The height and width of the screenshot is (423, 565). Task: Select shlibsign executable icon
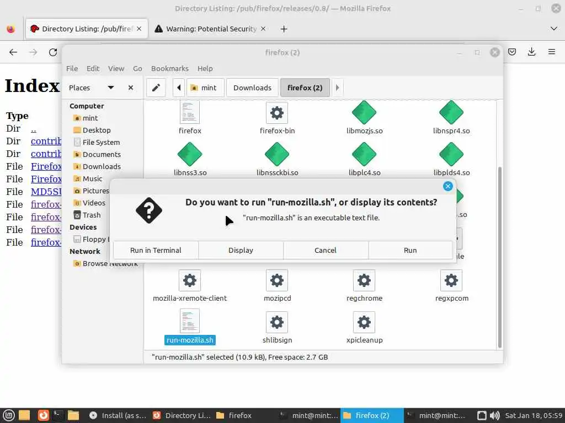[x=277, y=322]
